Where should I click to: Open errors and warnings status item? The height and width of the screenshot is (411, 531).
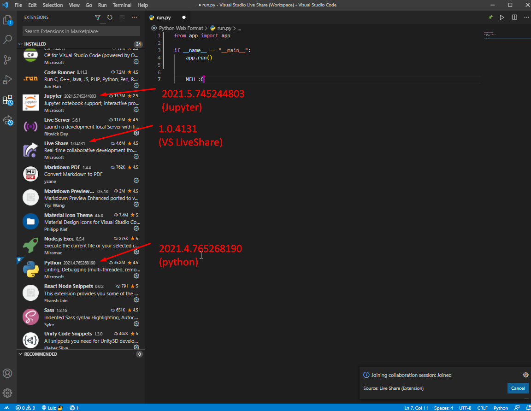25,408
